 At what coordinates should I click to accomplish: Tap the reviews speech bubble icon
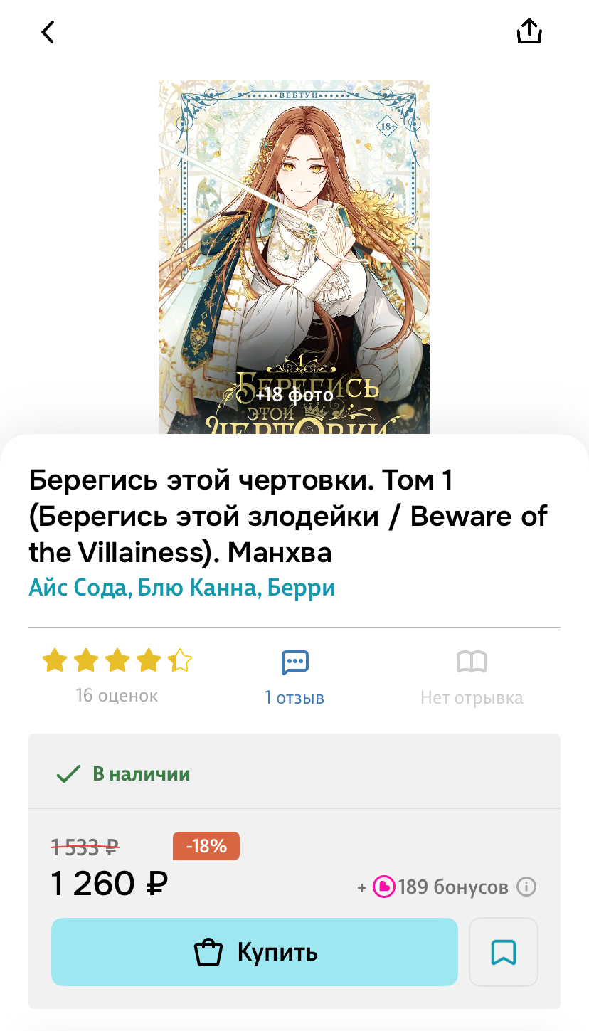tap(294, 662)
